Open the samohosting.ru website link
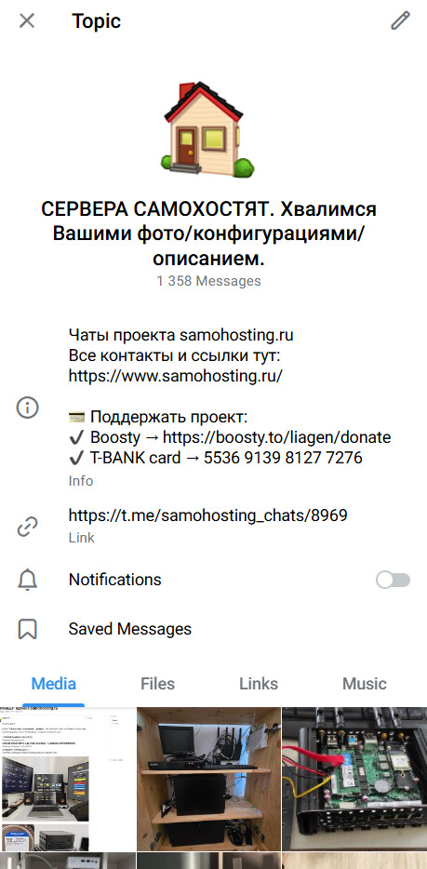Screen dimensions: 427x869 [176, 375]
